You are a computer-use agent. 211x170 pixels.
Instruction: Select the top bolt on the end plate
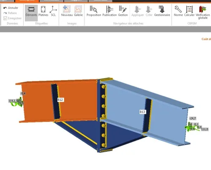[x=103, y=87]
